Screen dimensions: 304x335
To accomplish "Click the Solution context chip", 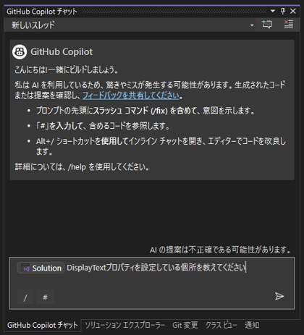I will point(41,268).
